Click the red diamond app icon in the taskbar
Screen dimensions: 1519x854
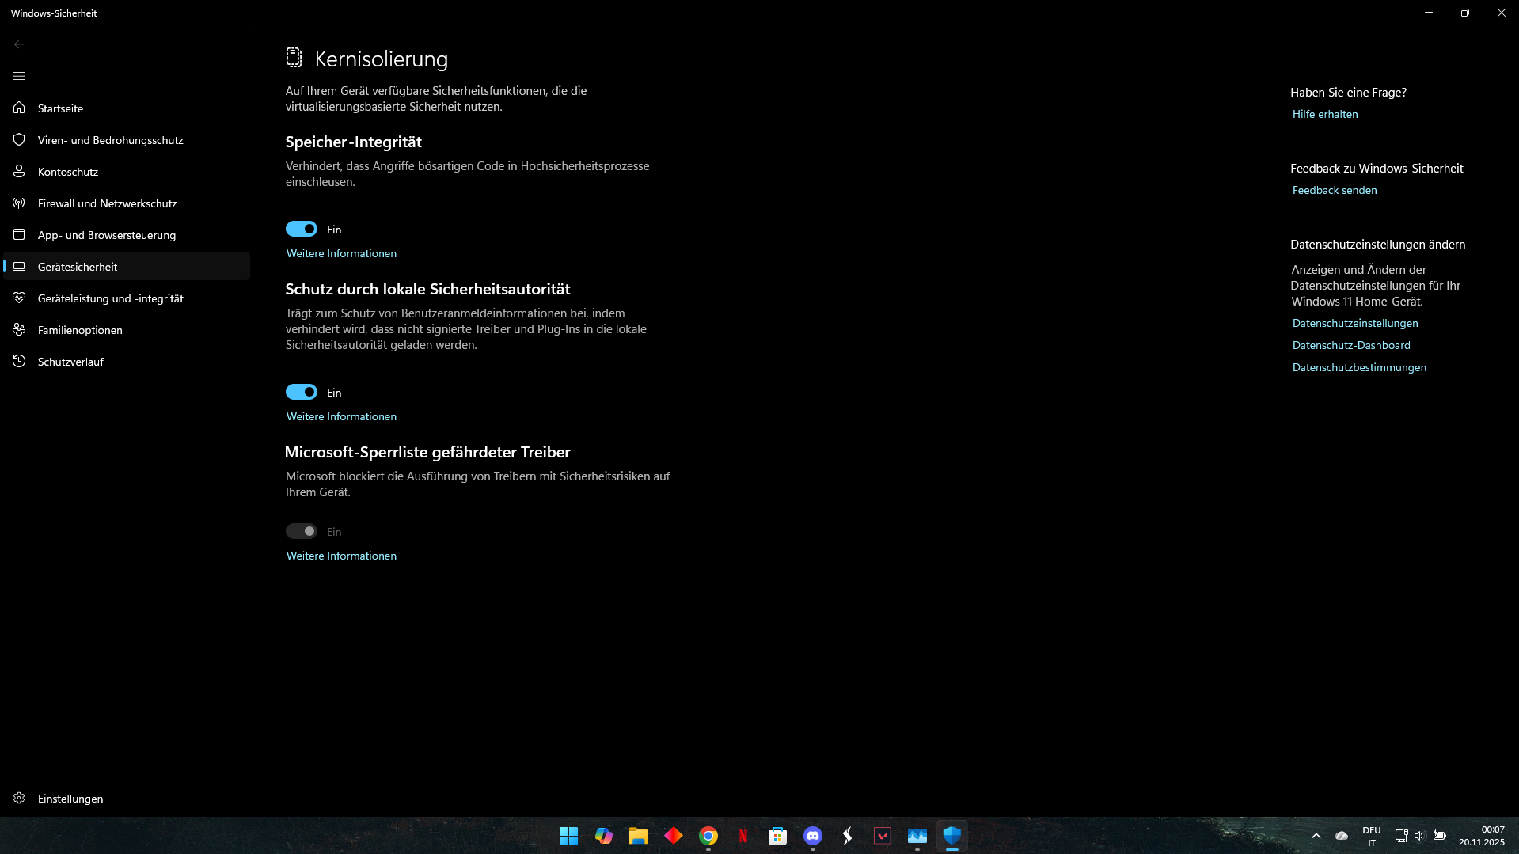pos(674,836)
